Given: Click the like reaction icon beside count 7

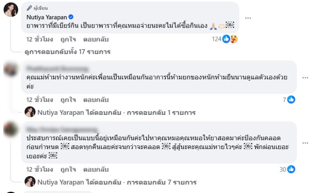Looking at the screenshot, I should (291, 100).
